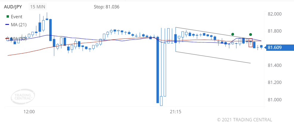Toggle the MA (21) legend entry

point(16,25)
